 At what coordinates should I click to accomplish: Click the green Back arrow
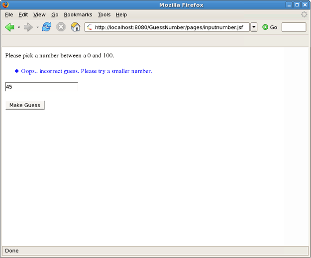[9, 27]
